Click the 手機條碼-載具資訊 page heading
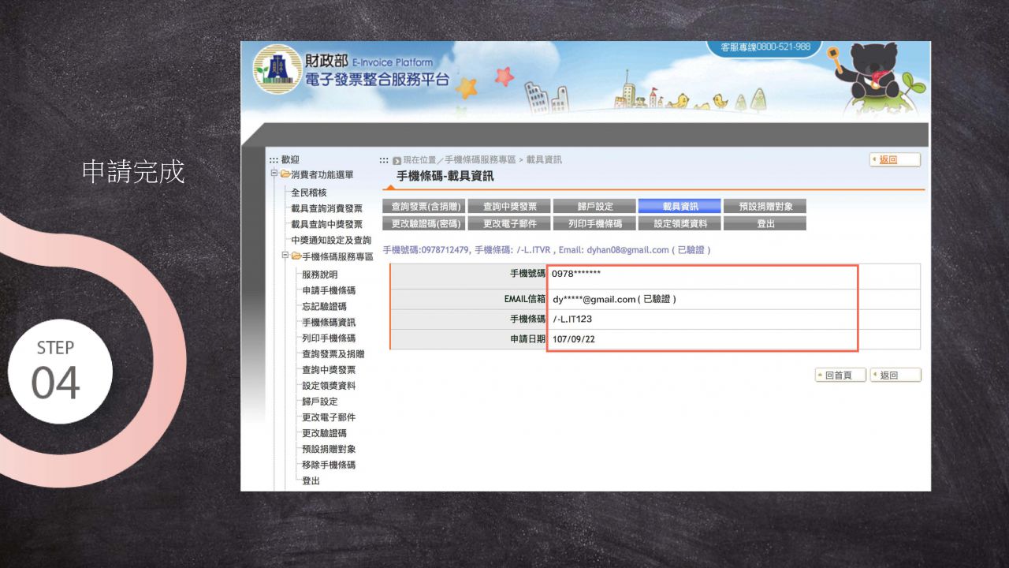The image size is (1009, 568). click(x=445, y=176)
